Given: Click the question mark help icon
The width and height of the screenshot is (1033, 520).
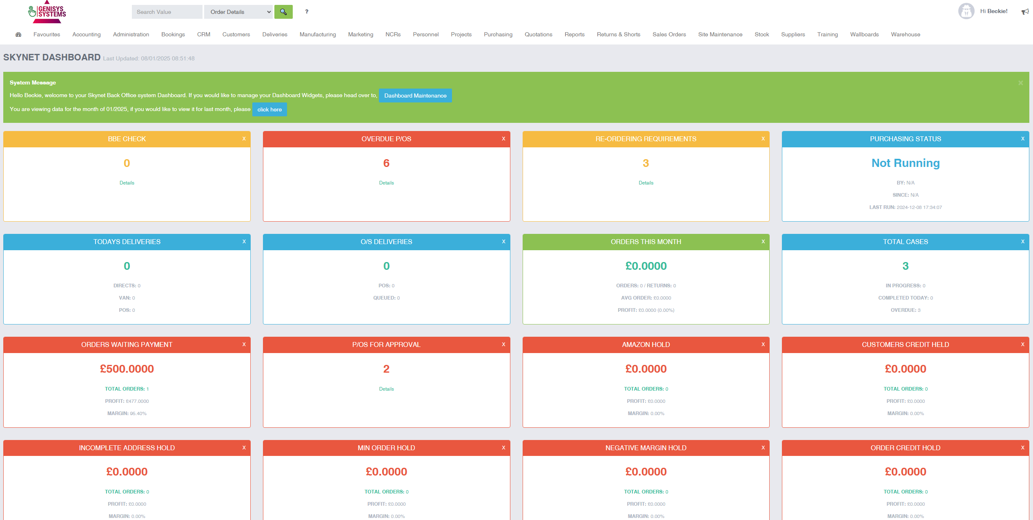Looking at the screenshot, I should pos(307,12).
